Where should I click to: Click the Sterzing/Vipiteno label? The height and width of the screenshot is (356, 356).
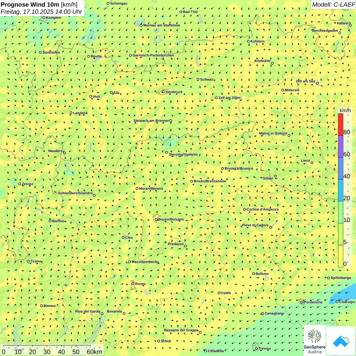[183, 154]
